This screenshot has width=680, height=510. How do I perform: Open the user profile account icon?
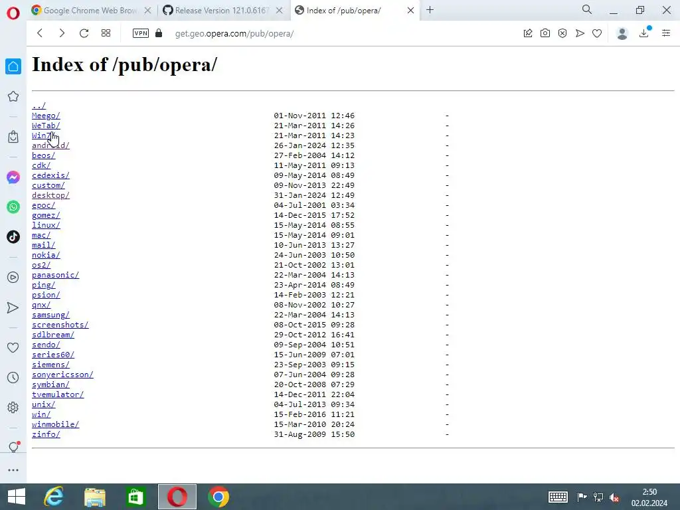pos(622,33)
